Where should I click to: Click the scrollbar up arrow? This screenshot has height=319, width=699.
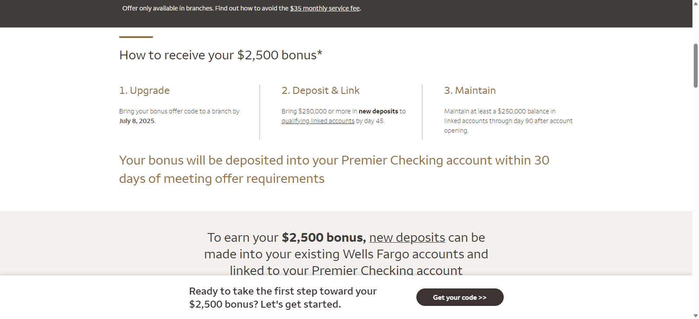(695, 3)
